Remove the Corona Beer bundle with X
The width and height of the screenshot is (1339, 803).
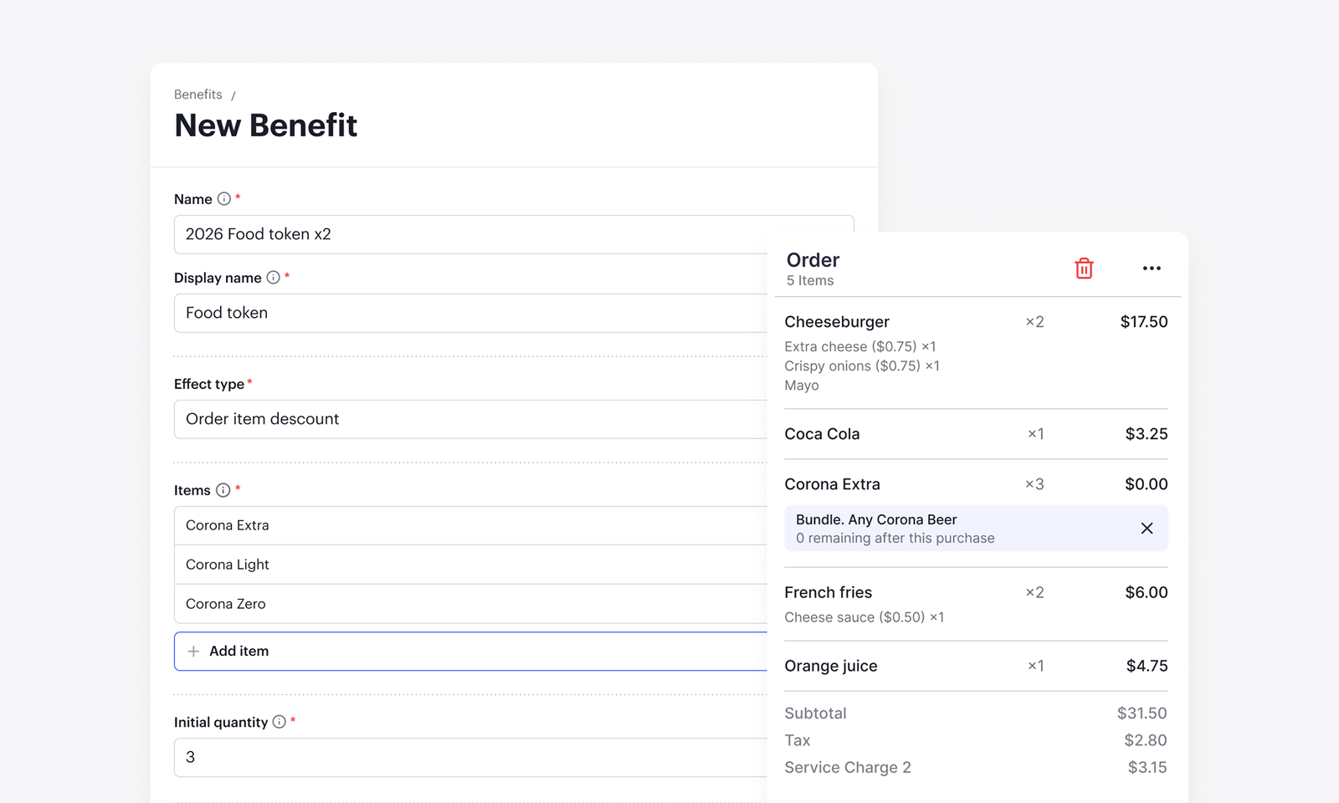[x=1147, y=528]
